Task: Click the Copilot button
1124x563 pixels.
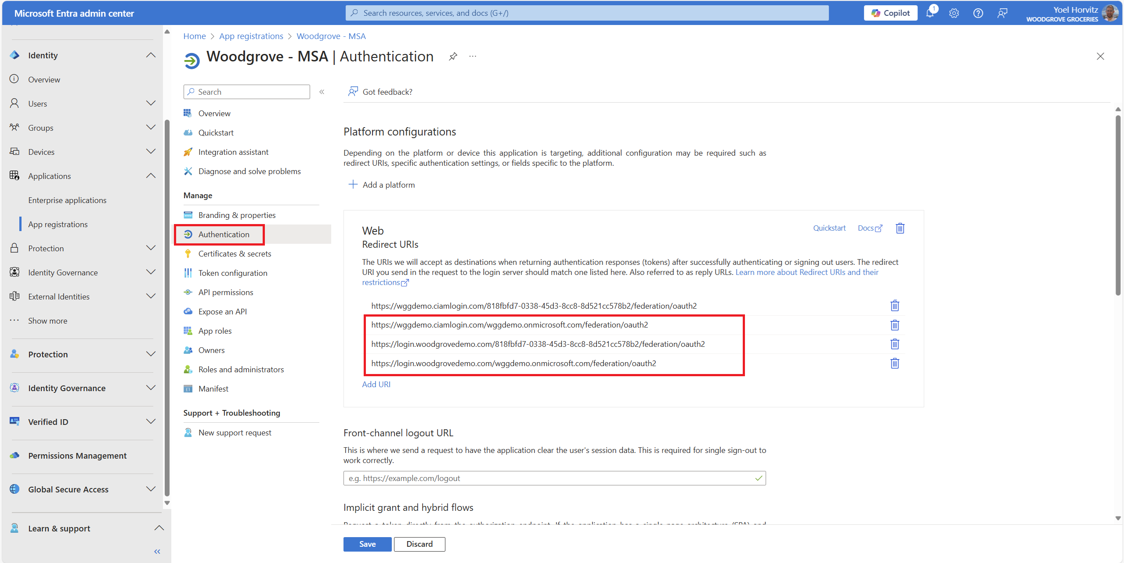Action: point(890,13)
